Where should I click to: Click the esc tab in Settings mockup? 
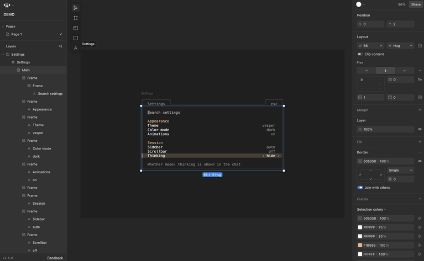[274, 104]
